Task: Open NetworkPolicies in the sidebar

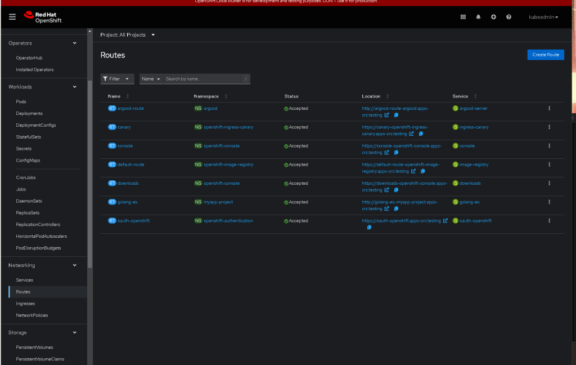Action: tap(31, 315)
